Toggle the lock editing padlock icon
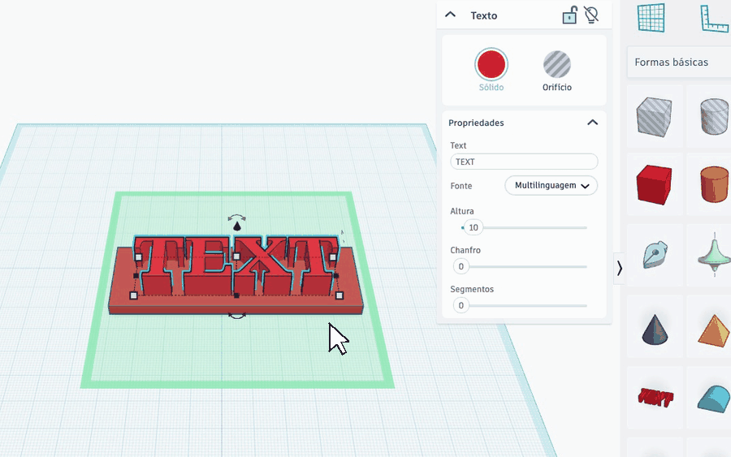731x457 pixels. (569, 15)
